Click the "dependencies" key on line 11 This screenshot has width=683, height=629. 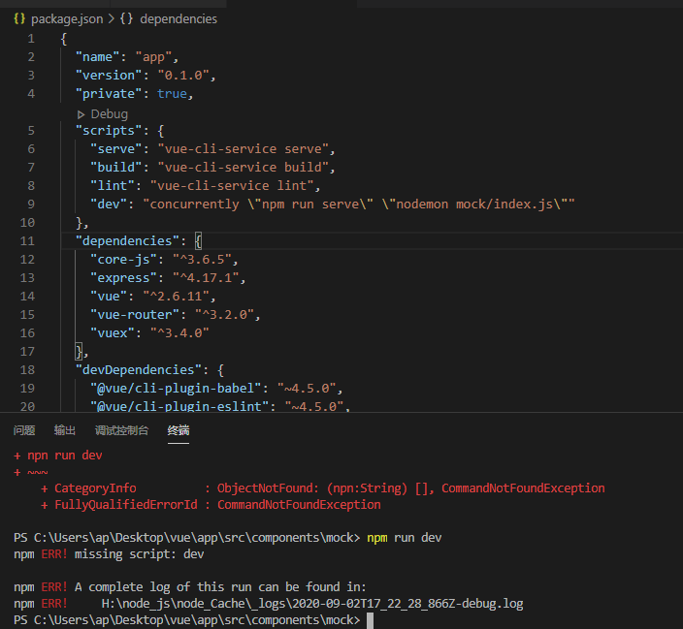pyautogui.click(x=127, y=241)
